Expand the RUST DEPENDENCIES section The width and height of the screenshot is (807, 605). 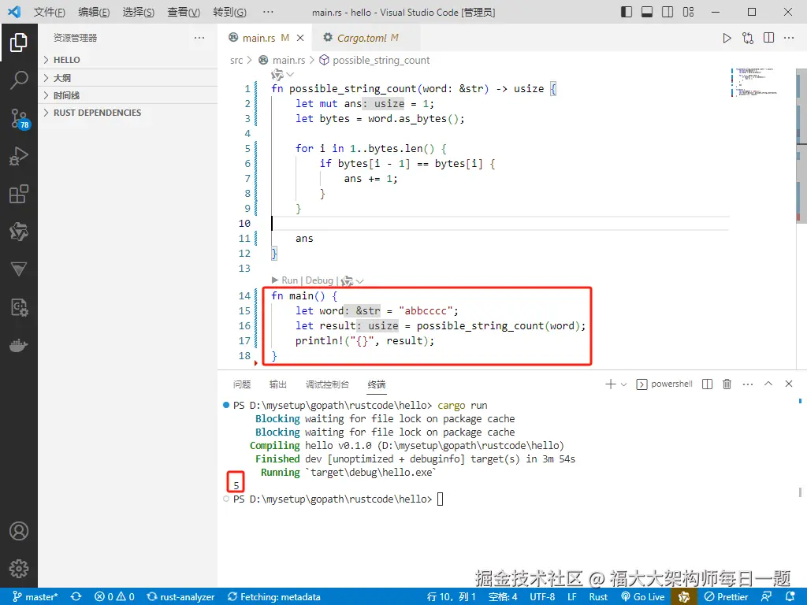pyautogui.click(x=128, y=113)
